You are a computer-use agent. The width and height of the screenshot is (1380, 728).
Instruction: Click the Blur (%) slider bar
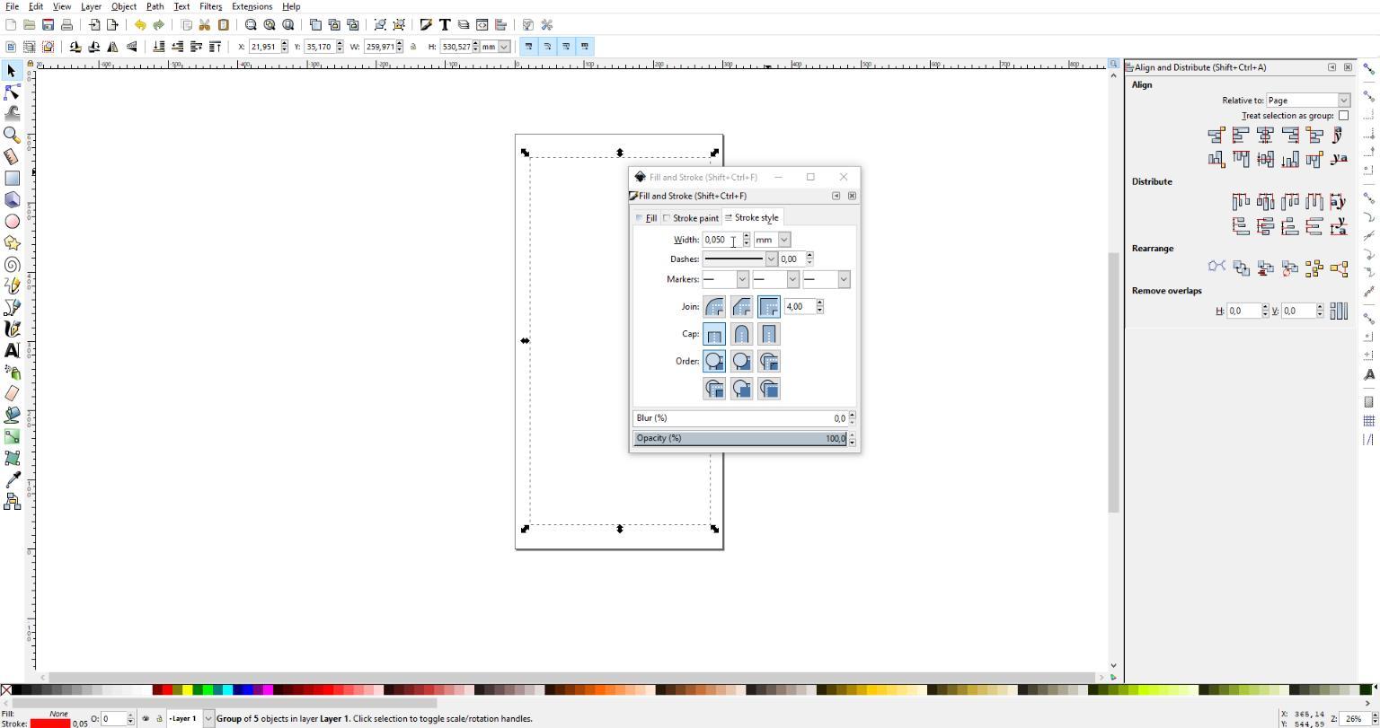(x=739, y=418)
